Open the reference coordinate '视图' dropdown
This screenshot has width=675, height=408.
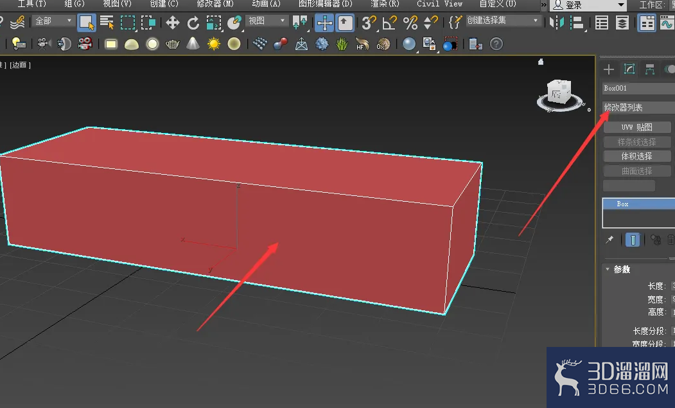267,21
